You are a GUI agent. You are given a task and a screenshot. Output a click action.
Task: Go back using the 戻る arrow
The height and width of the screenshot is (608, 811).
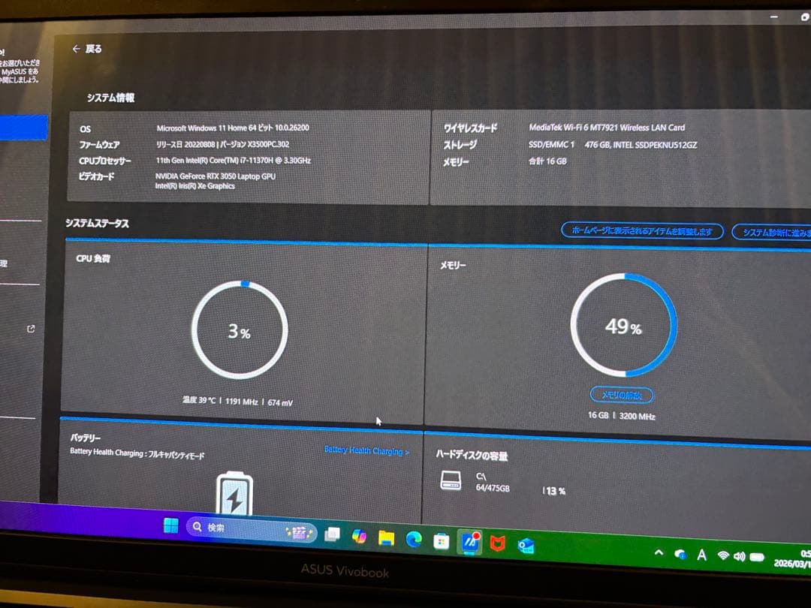tap(78, 47)
